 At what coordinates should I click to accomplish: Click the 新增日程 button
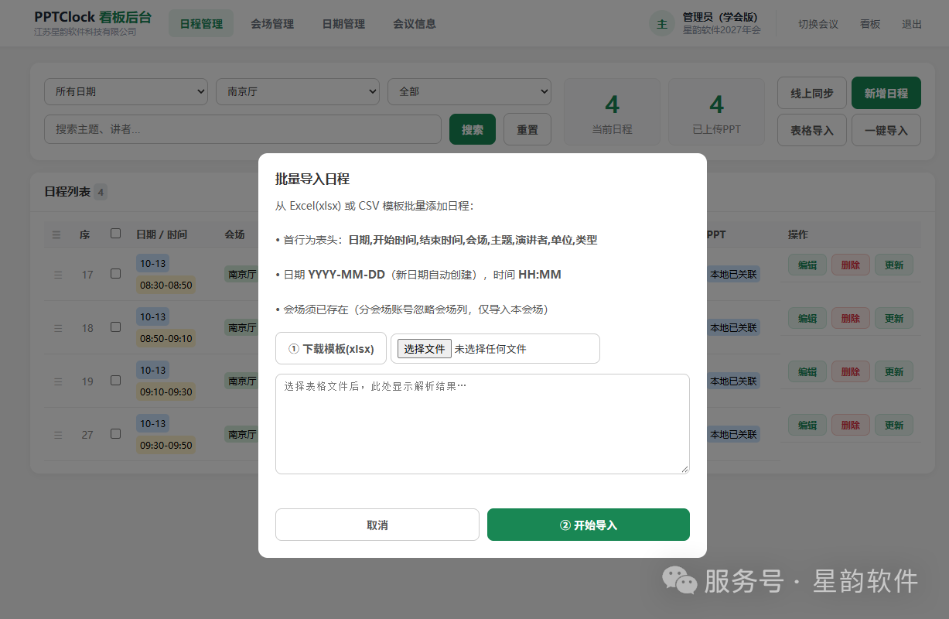(886, 93)
